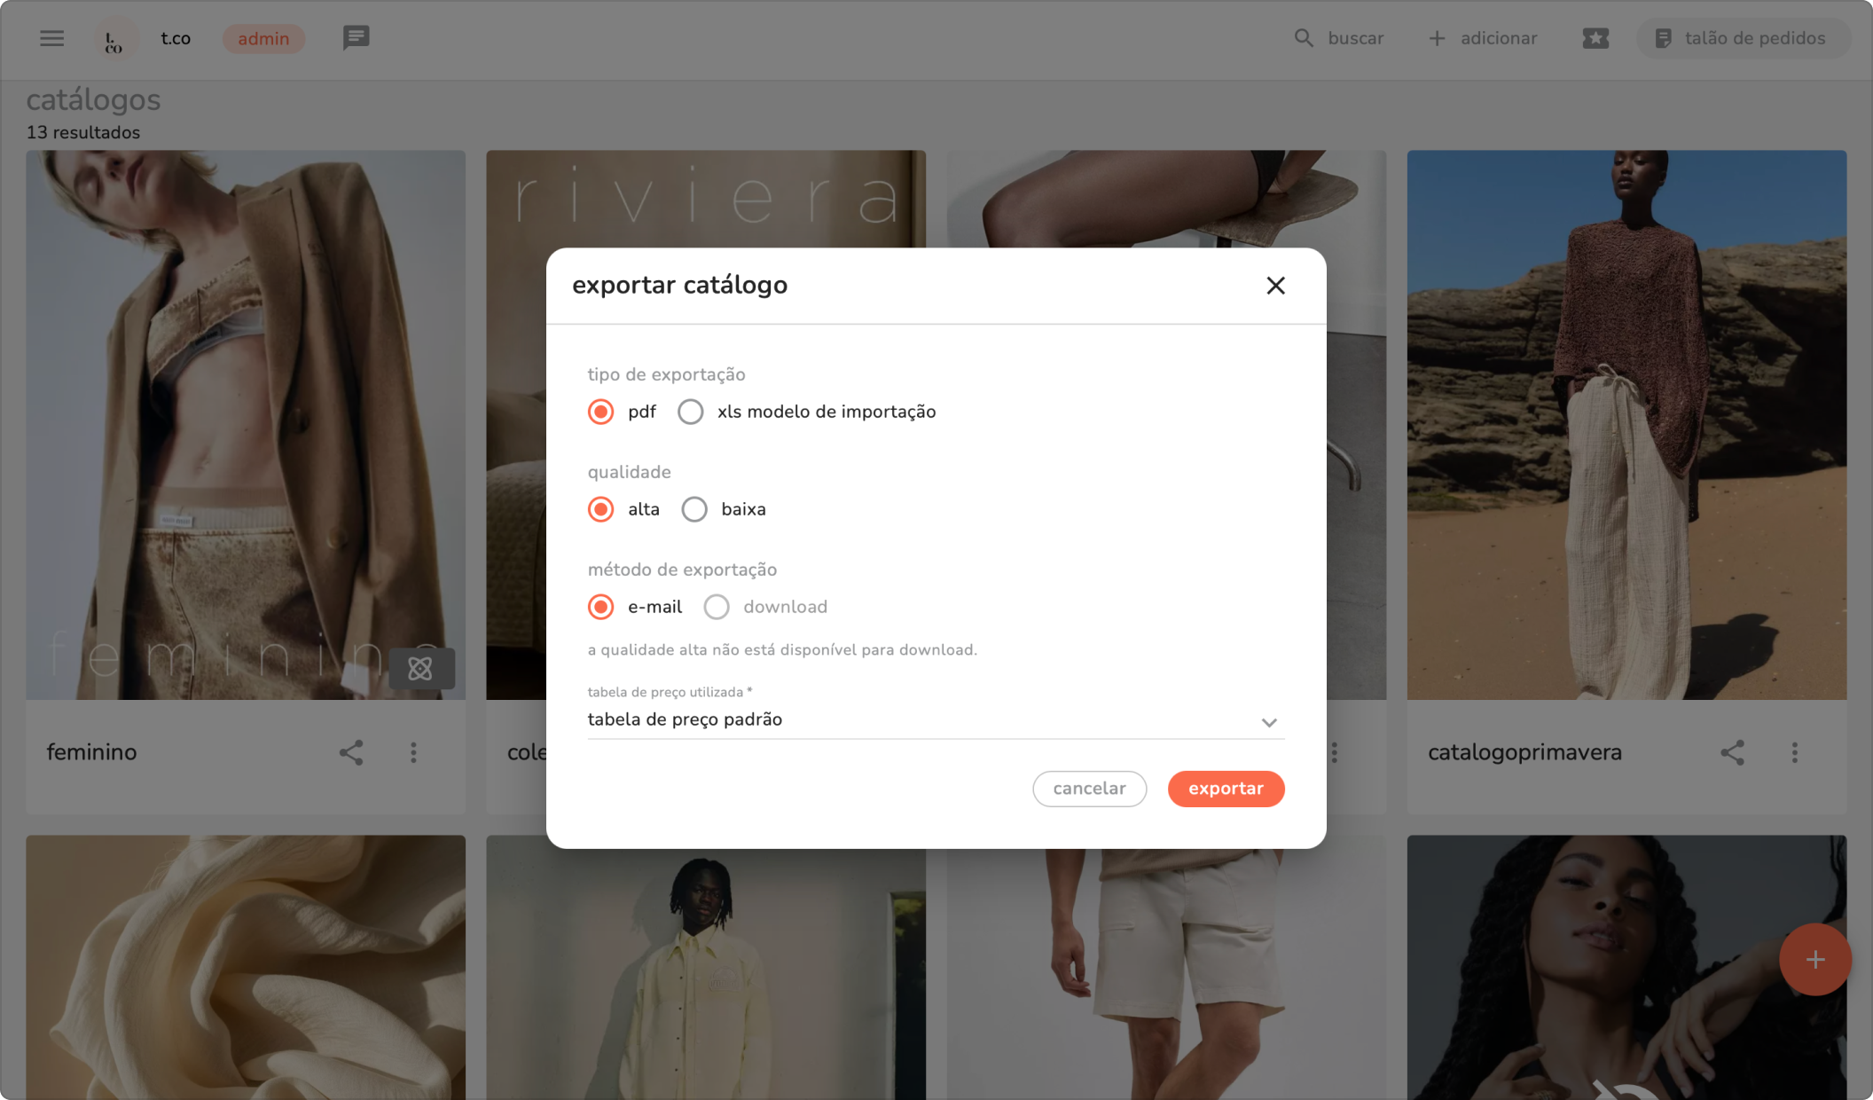Close the exportar catálogo dialog
The width and height of the screenshot is (1873, 1100).
point(1275,286)
